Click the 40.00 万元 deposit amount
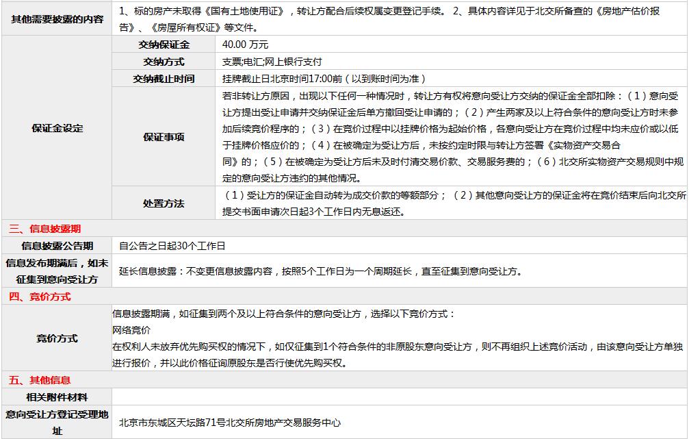 point(245,45)
